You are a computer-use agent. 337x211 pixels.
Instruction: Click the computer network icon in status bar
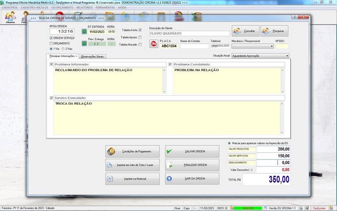point(307,208)
